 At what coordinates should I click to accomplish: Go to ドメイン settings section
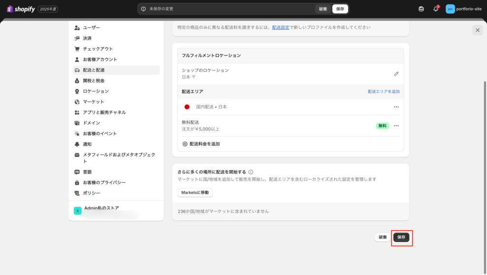point(91,123)
